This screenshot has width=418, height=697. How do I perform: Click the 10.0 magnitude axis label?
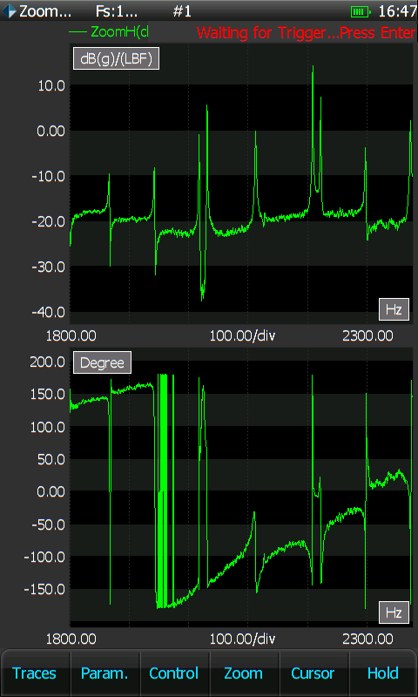click(x=50, y=85)
